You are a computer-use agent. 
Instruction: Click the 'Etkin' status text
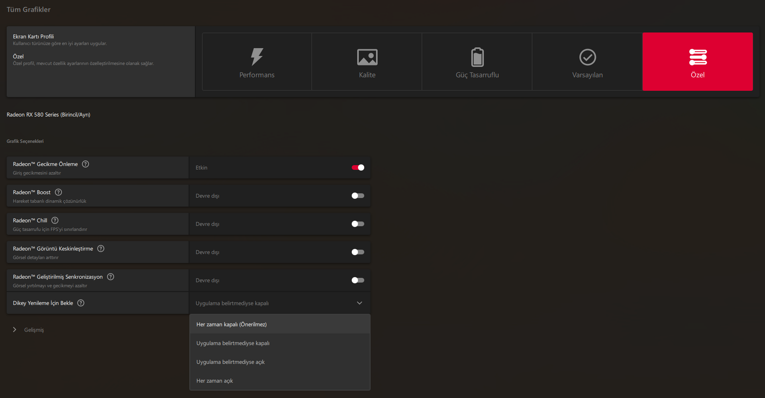pyautogui.click(x=202, y=168)
